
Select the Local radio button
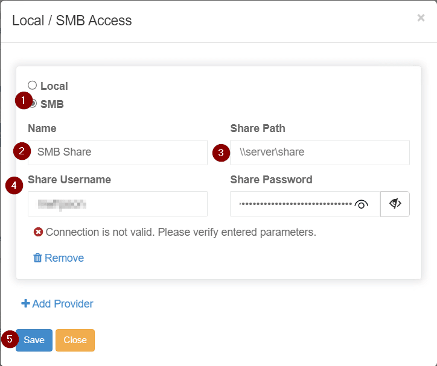click(x=33, y=86)
